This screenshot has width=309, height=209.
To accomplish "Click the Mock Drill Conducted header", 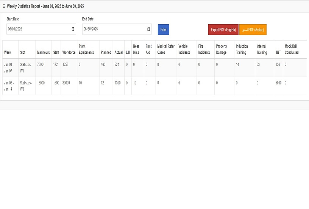I will 292,49.
